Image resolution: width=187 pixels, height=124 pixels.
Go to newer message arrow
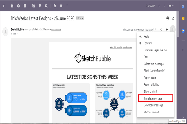coord(159,6)
